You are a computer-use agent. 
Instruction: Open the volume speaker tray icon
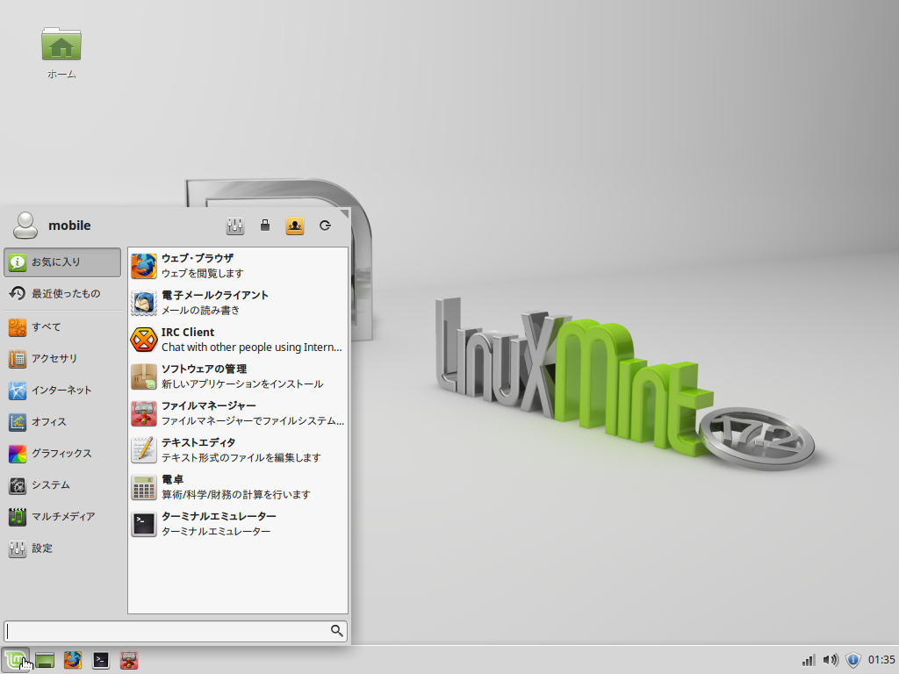831,660
